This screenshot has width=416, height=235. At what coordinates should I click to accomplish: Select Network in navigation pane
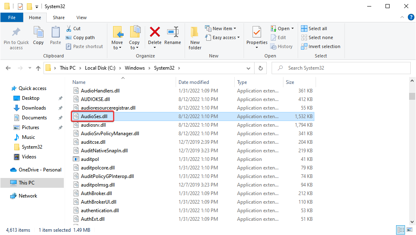tap(28, 196)
